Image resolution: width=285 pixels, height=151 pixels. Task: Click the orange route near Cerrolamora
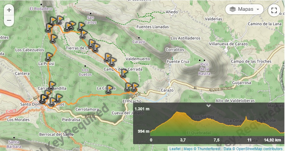pyautogui.click(x=80, y=100)
